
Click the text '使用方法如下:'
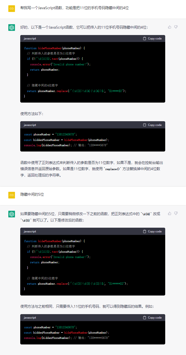(32, 114)
